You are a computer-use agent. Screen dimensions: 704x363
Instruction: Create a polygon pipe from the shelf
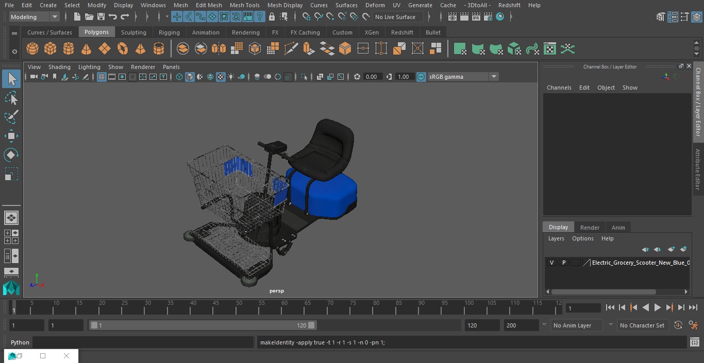point(159,49)
